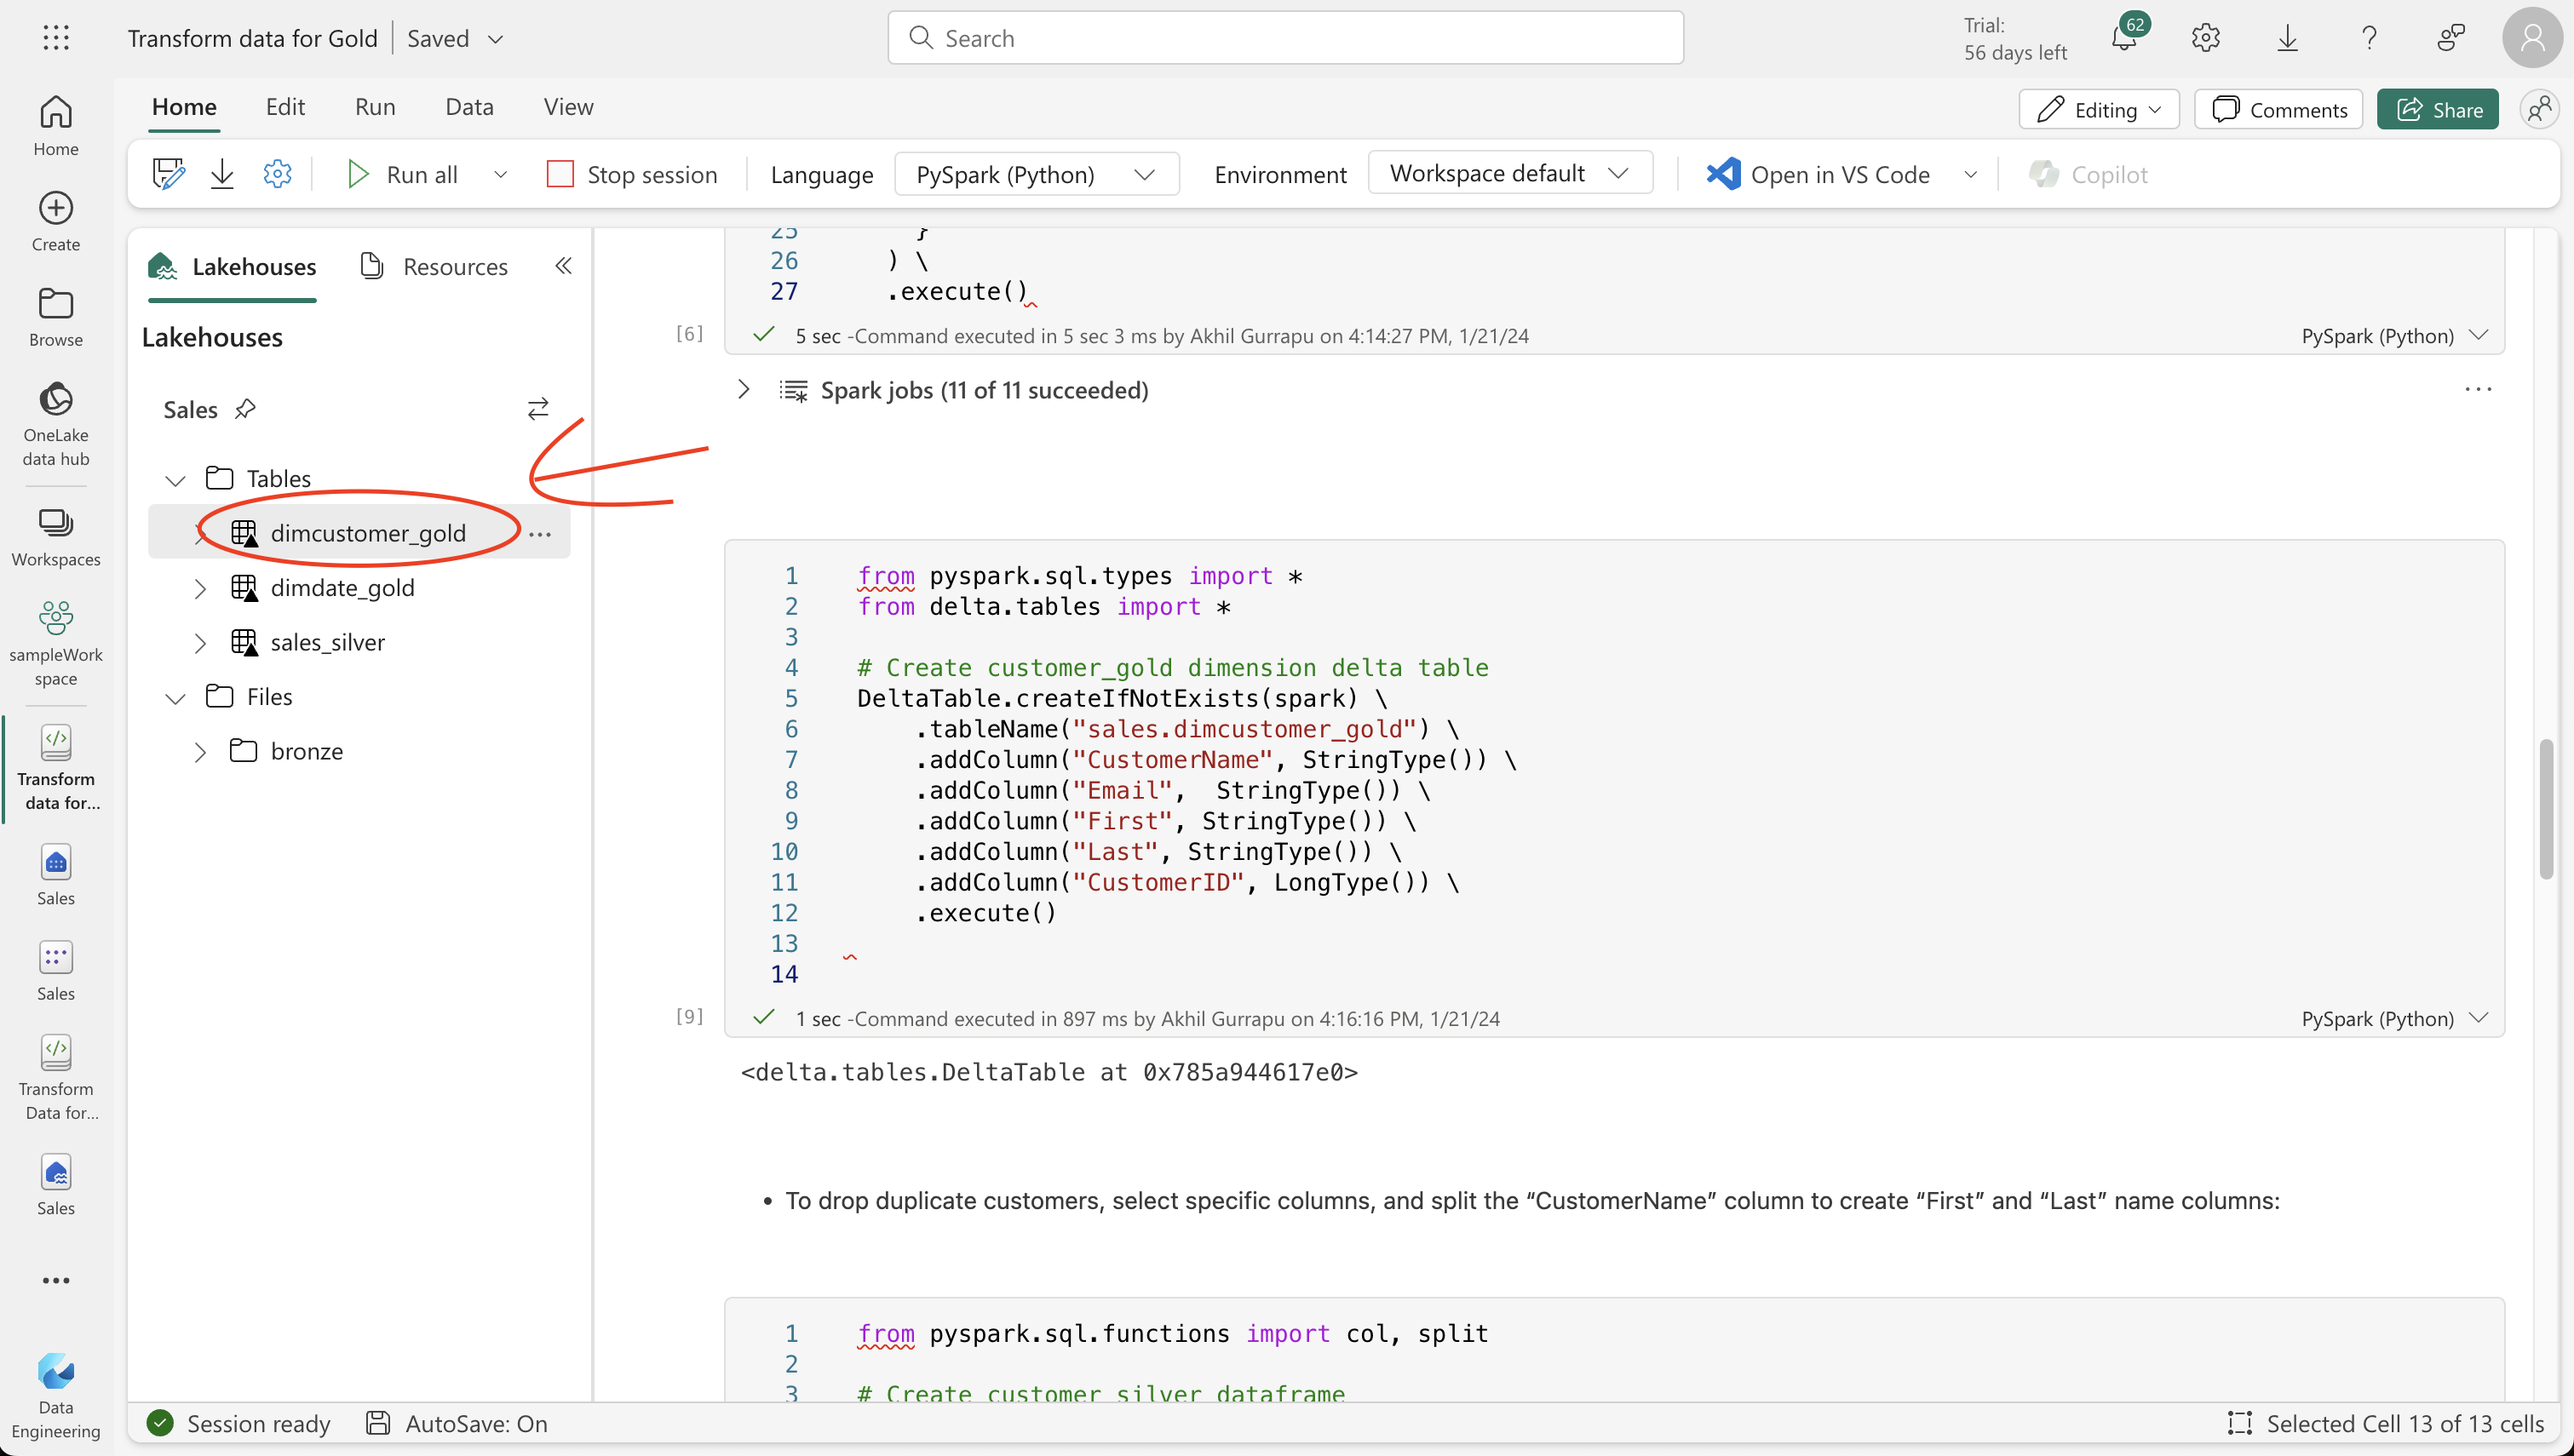Expand the bronze folder

200,752
